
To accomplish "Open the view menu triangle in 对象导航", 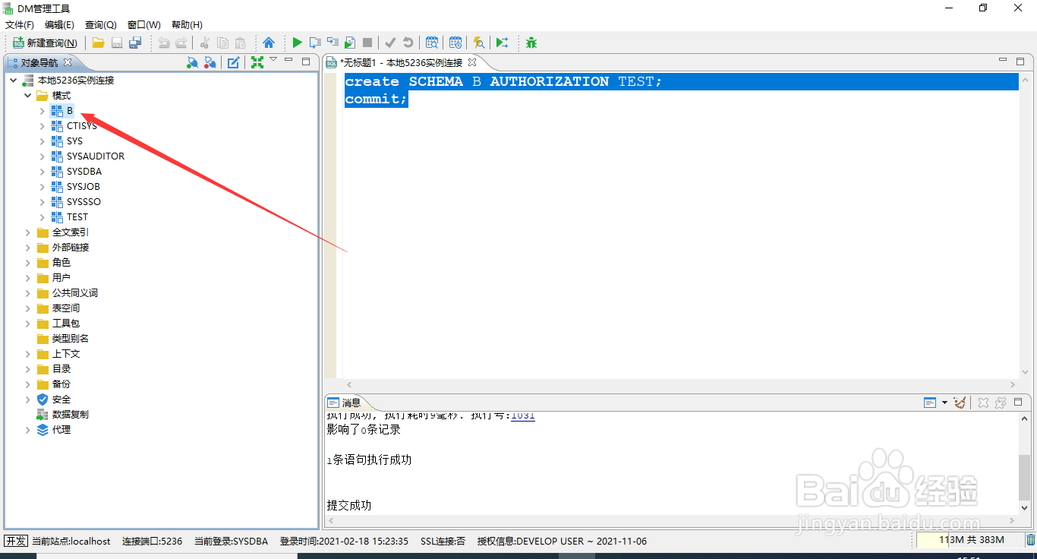I will pos(274,60).
